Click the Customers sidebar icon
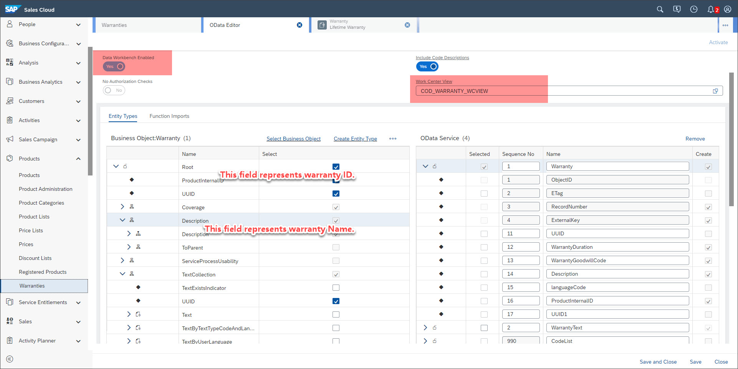This screenshot has width=738, height=369. [x=10, y=101]
